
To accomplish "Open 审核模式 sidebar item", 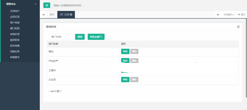I will 15,57.
